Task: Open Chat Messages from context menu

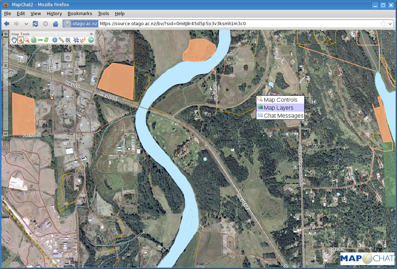Action: [280, 116]
